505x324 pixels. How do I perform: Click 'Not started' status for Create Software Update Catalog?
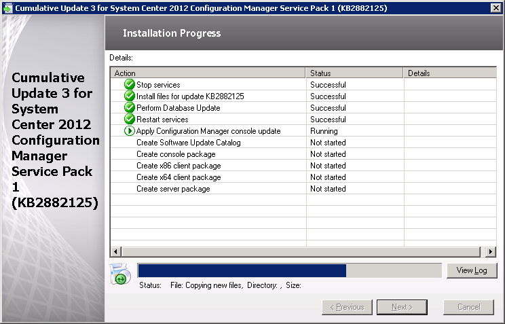[x=328, y=143]
